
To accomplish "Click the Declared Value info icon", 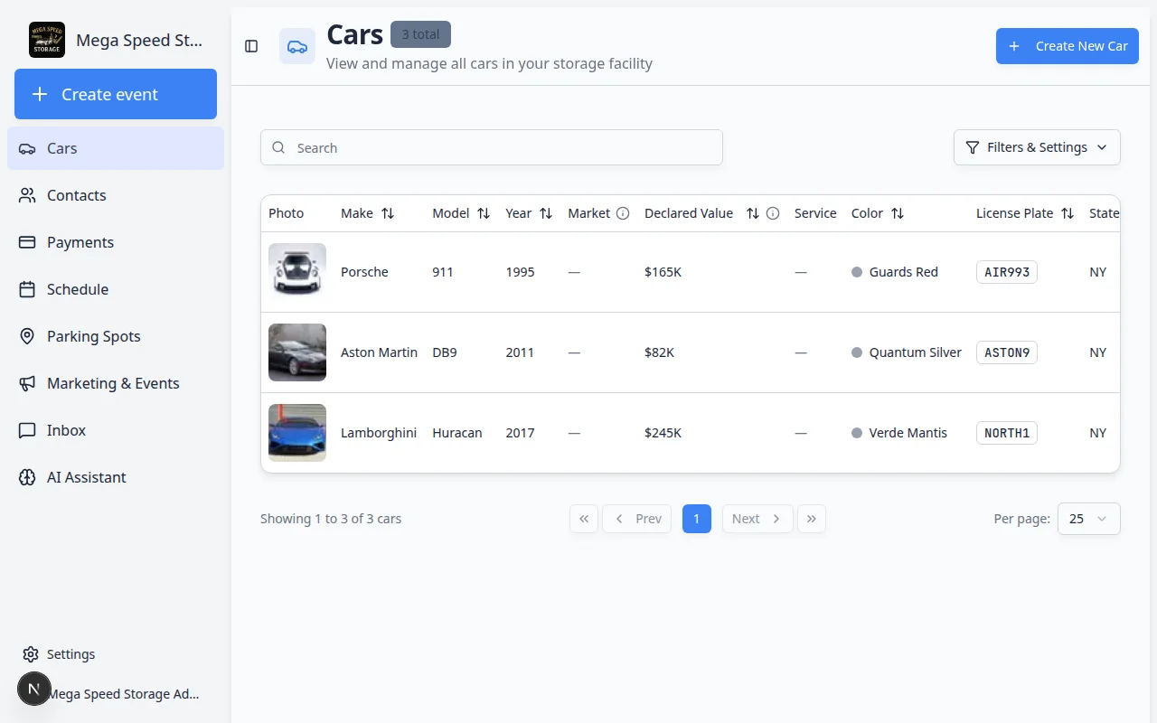I will pos(773,213).
